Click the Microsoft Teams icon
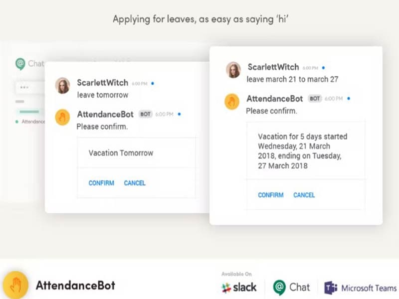This screenshot has height=299, width=399. [x=330, y=287]
